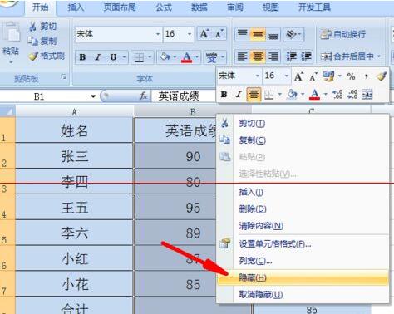
Task: Click mini toolbar increase font size
Action: 298,76
